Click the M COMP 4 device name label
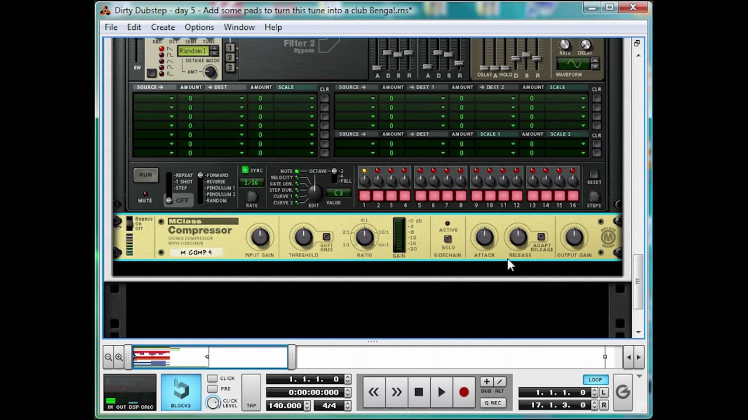This screenshot has height=420, width=748. click(x=196, y=253)
